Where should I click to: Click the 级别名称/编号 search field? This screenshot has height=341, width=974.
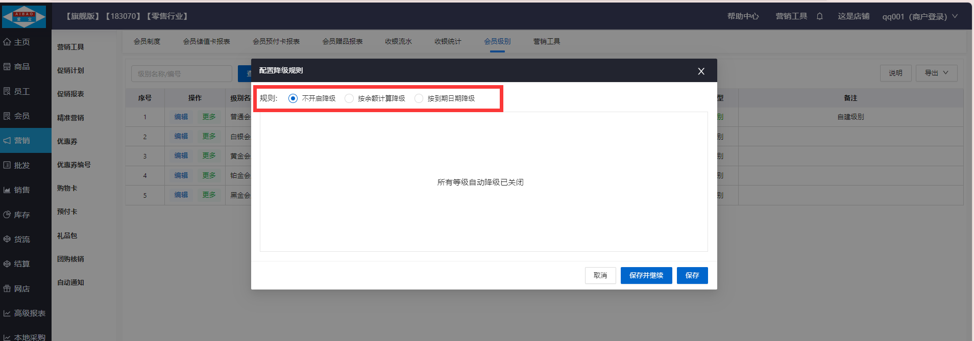181,74
